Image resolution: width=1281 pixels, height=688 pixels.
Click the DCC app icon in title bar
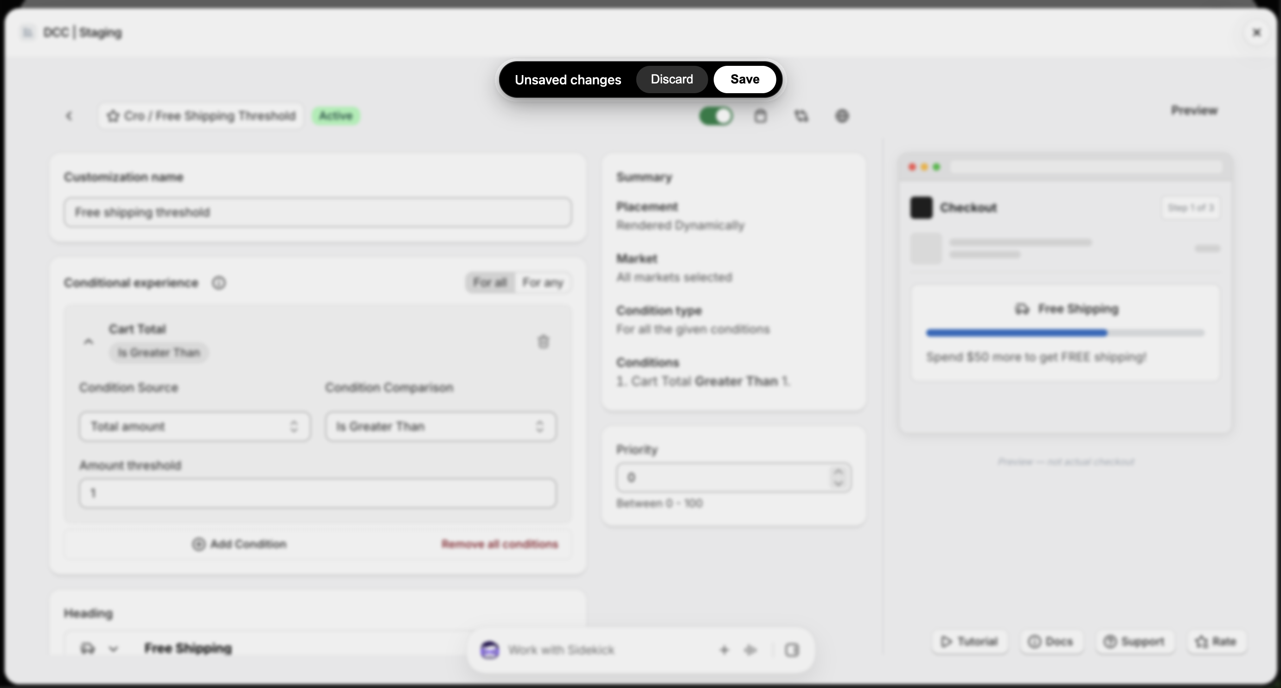[27, 33]
